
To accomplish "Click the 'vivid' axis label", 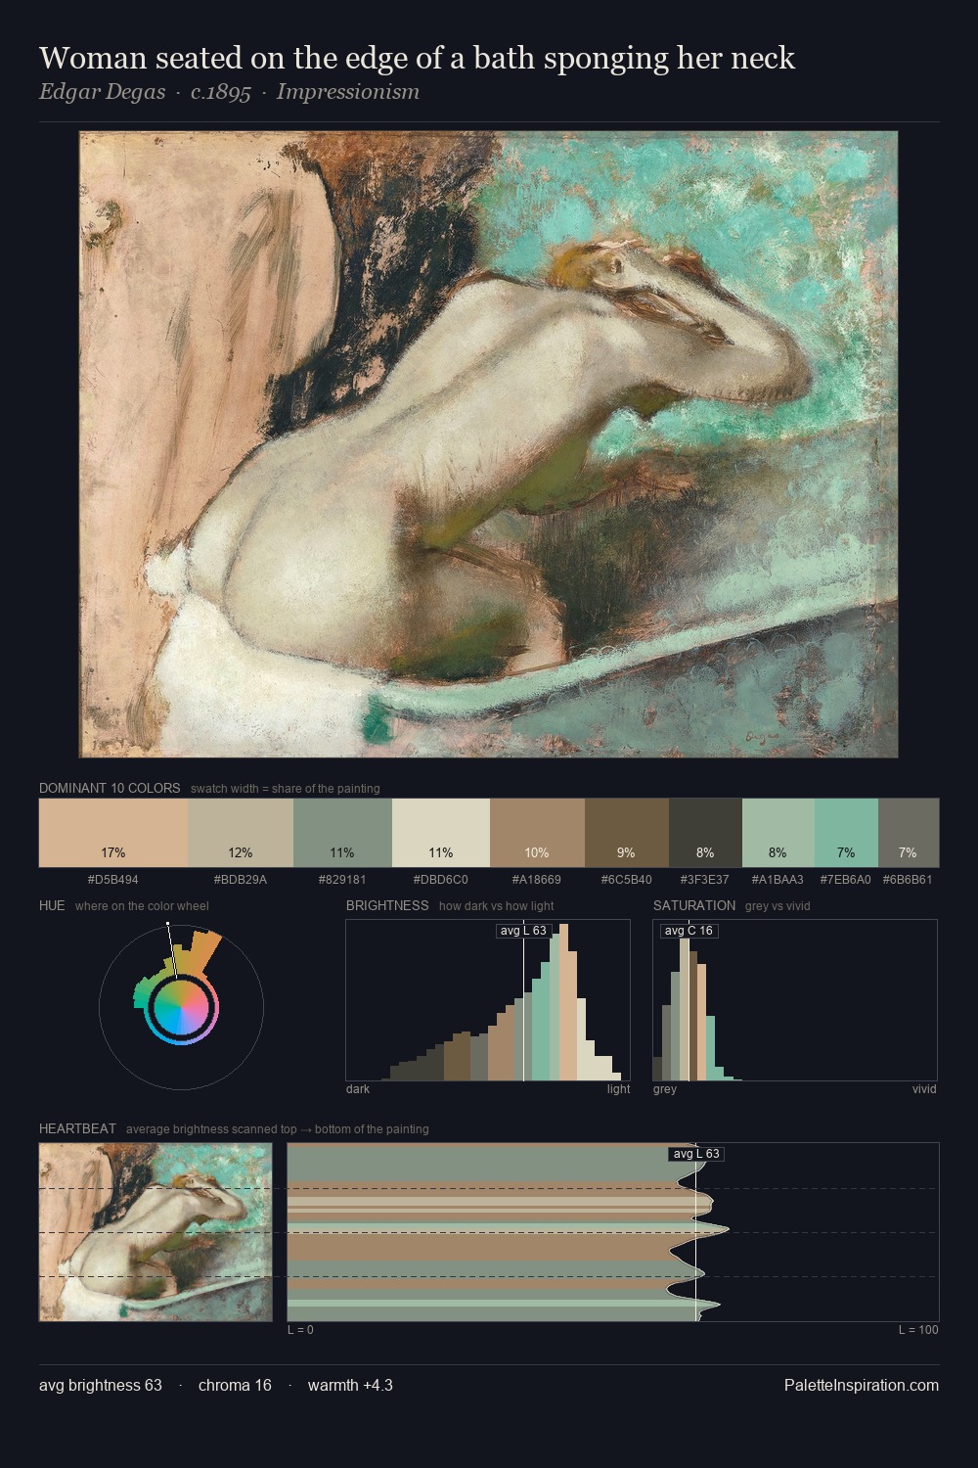I will tap(924, 1089).
